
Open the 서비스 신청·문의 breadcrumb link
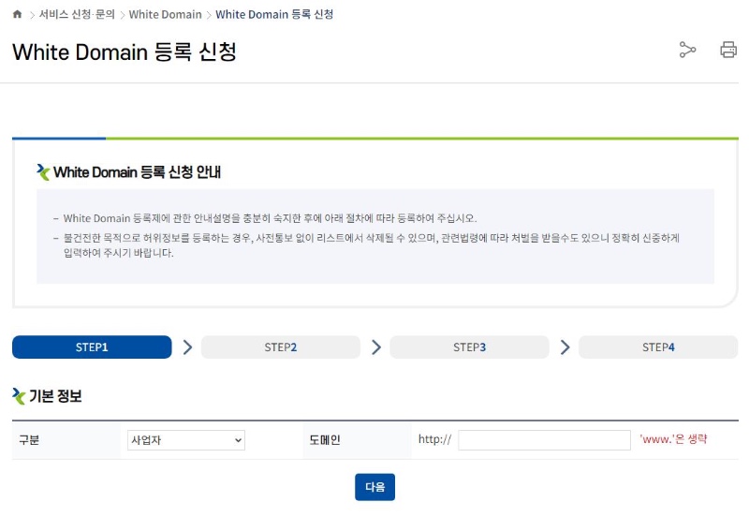click(75, 15)
